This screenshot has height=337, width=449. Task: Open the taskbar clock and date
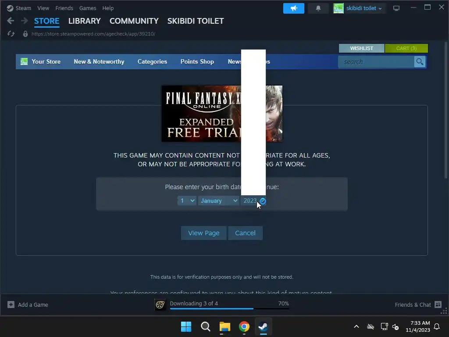tap(418, 326)
